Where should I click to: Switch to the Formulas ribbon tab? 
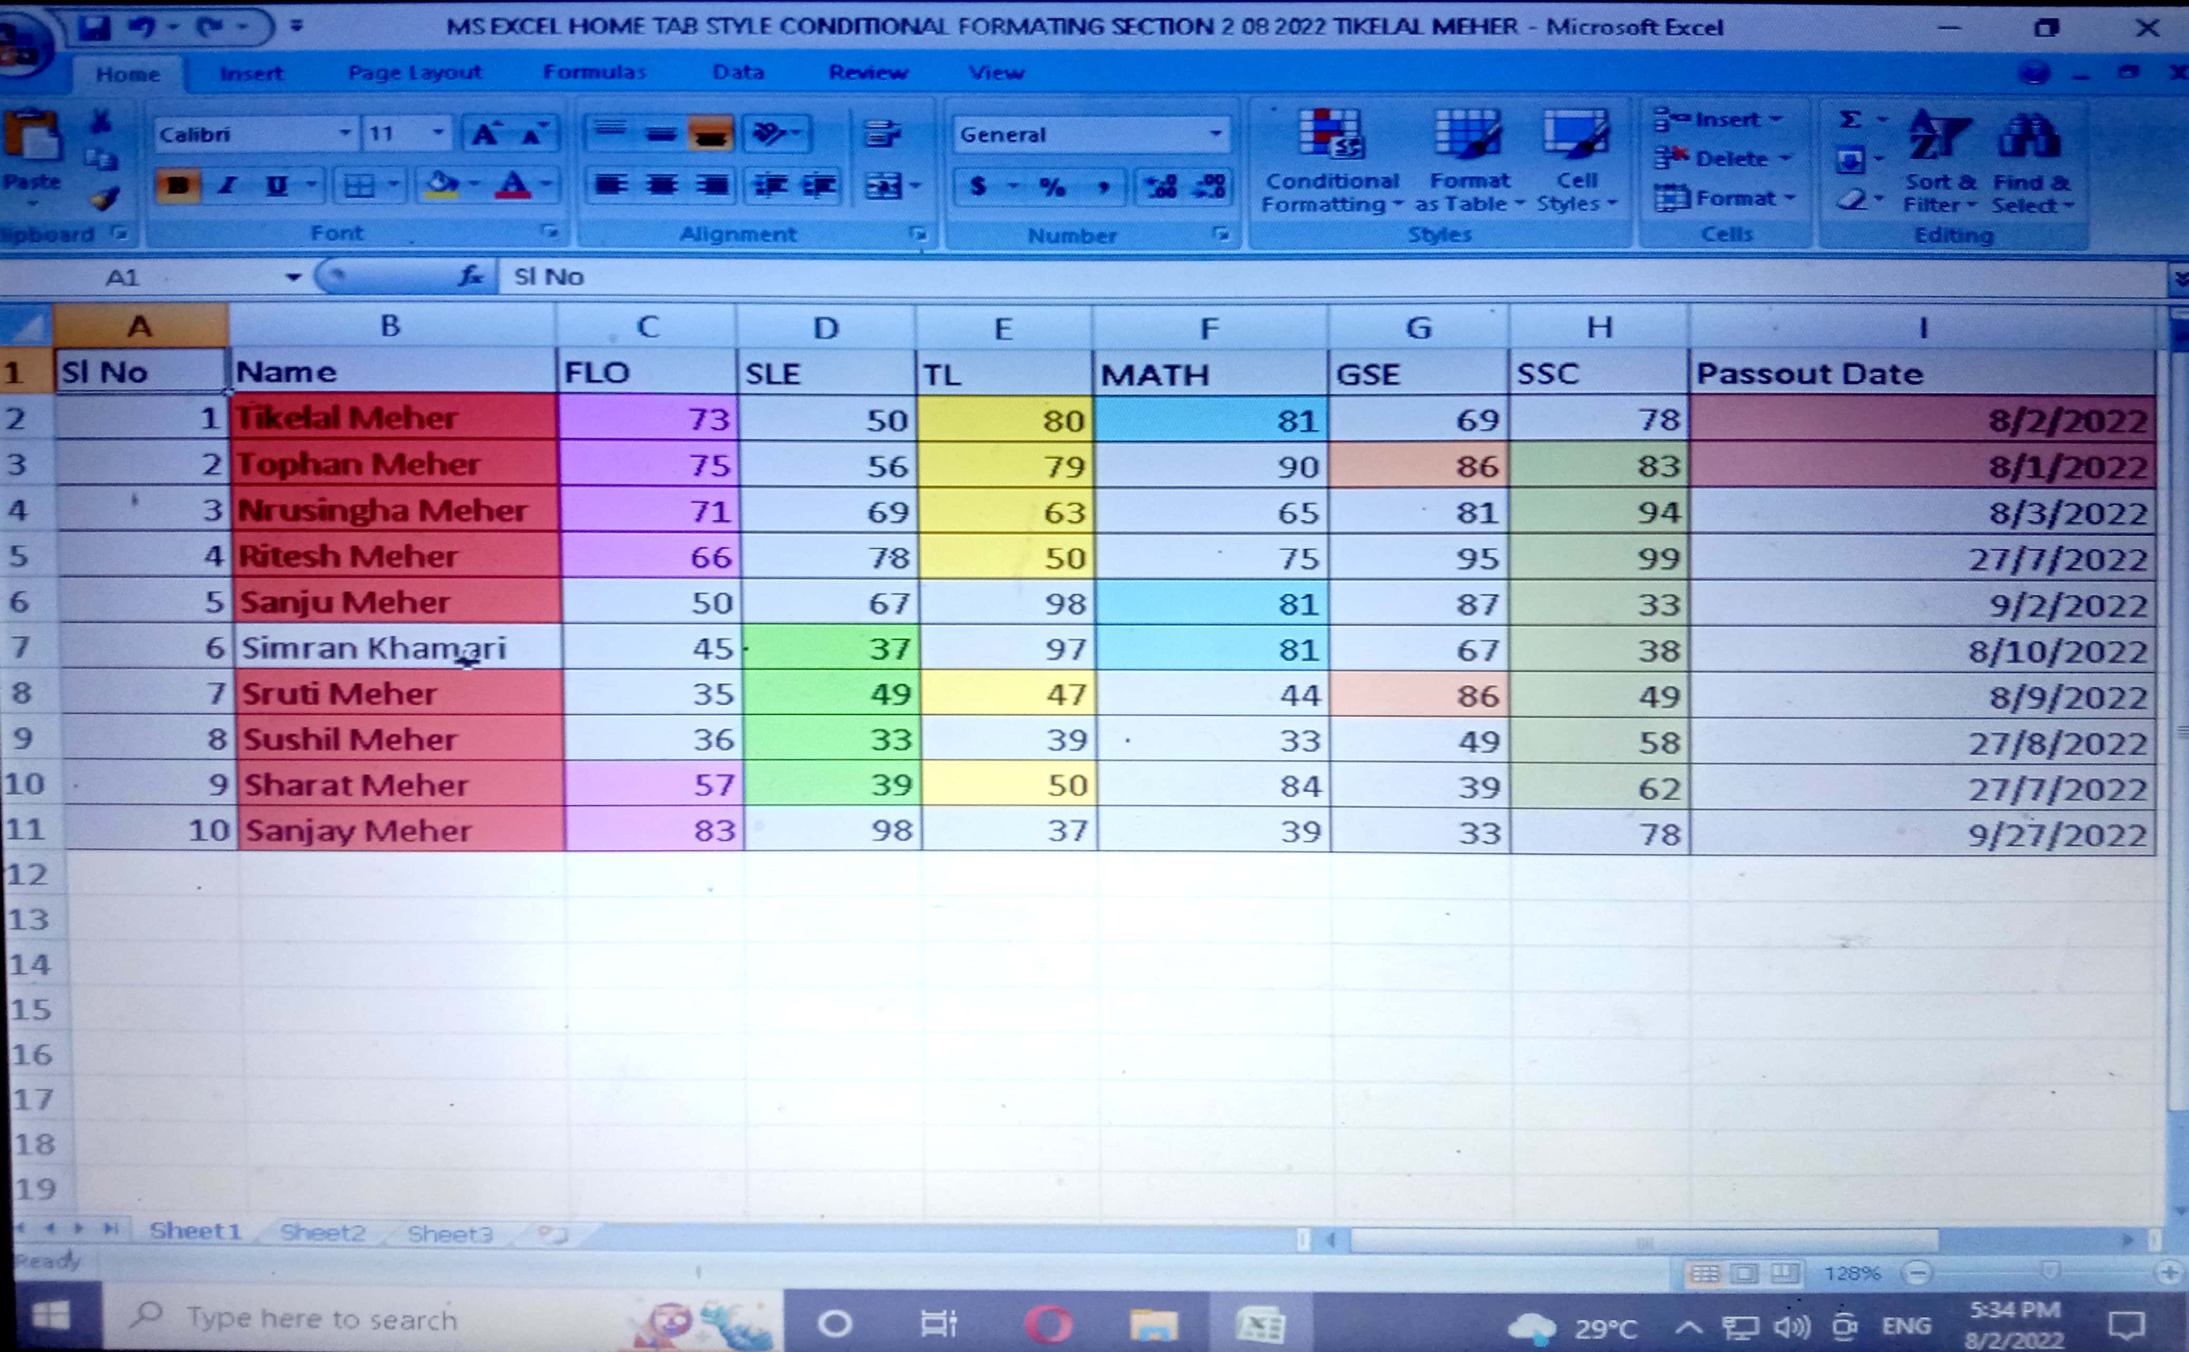point(595,72)
